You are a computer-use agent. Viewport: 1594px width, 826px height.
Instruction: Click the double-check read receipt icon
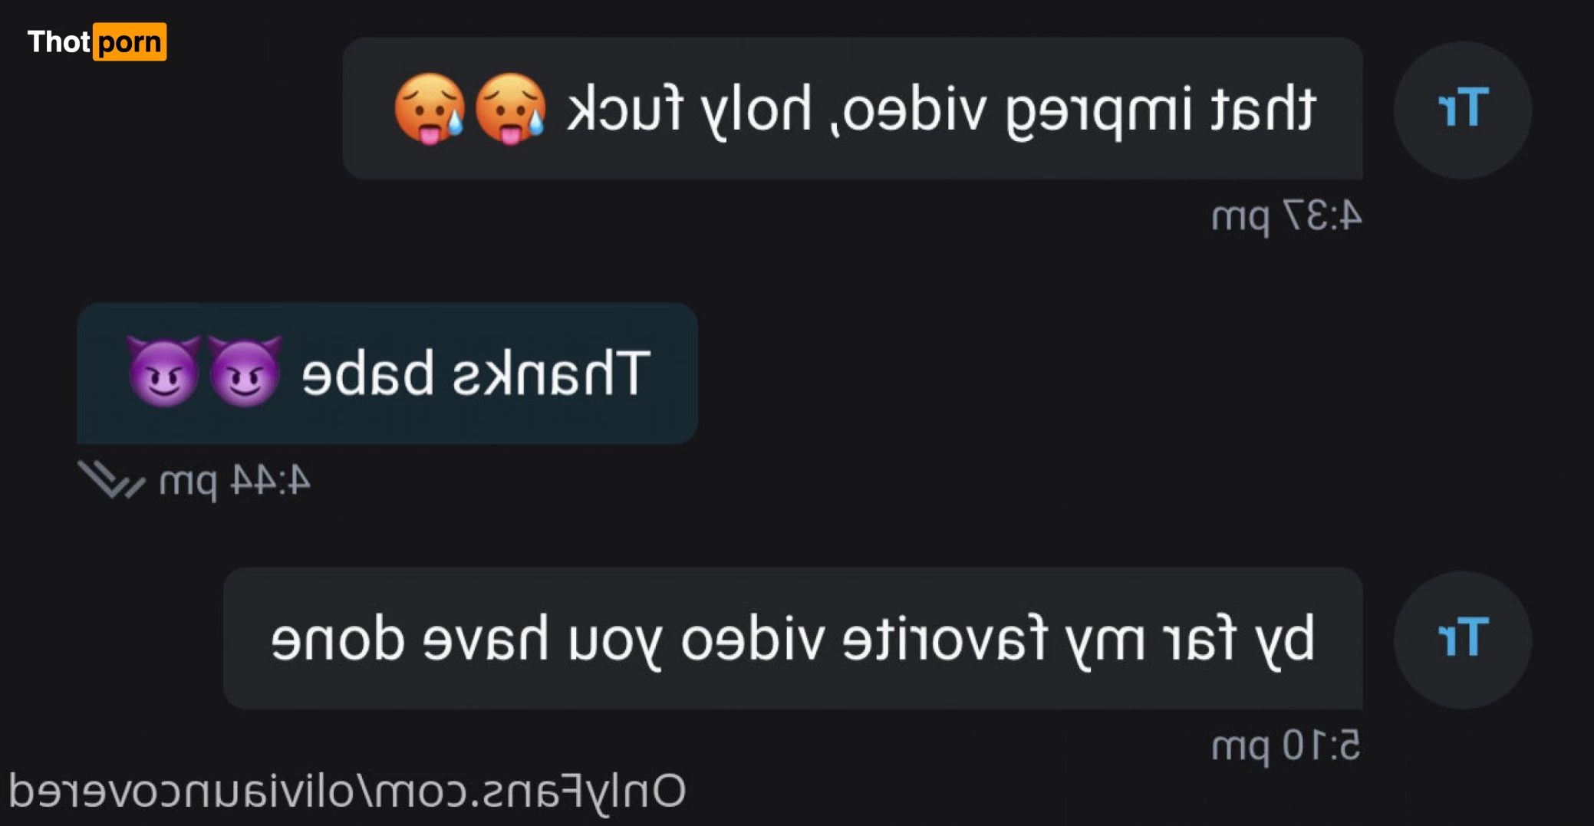[x=112, y=480]
